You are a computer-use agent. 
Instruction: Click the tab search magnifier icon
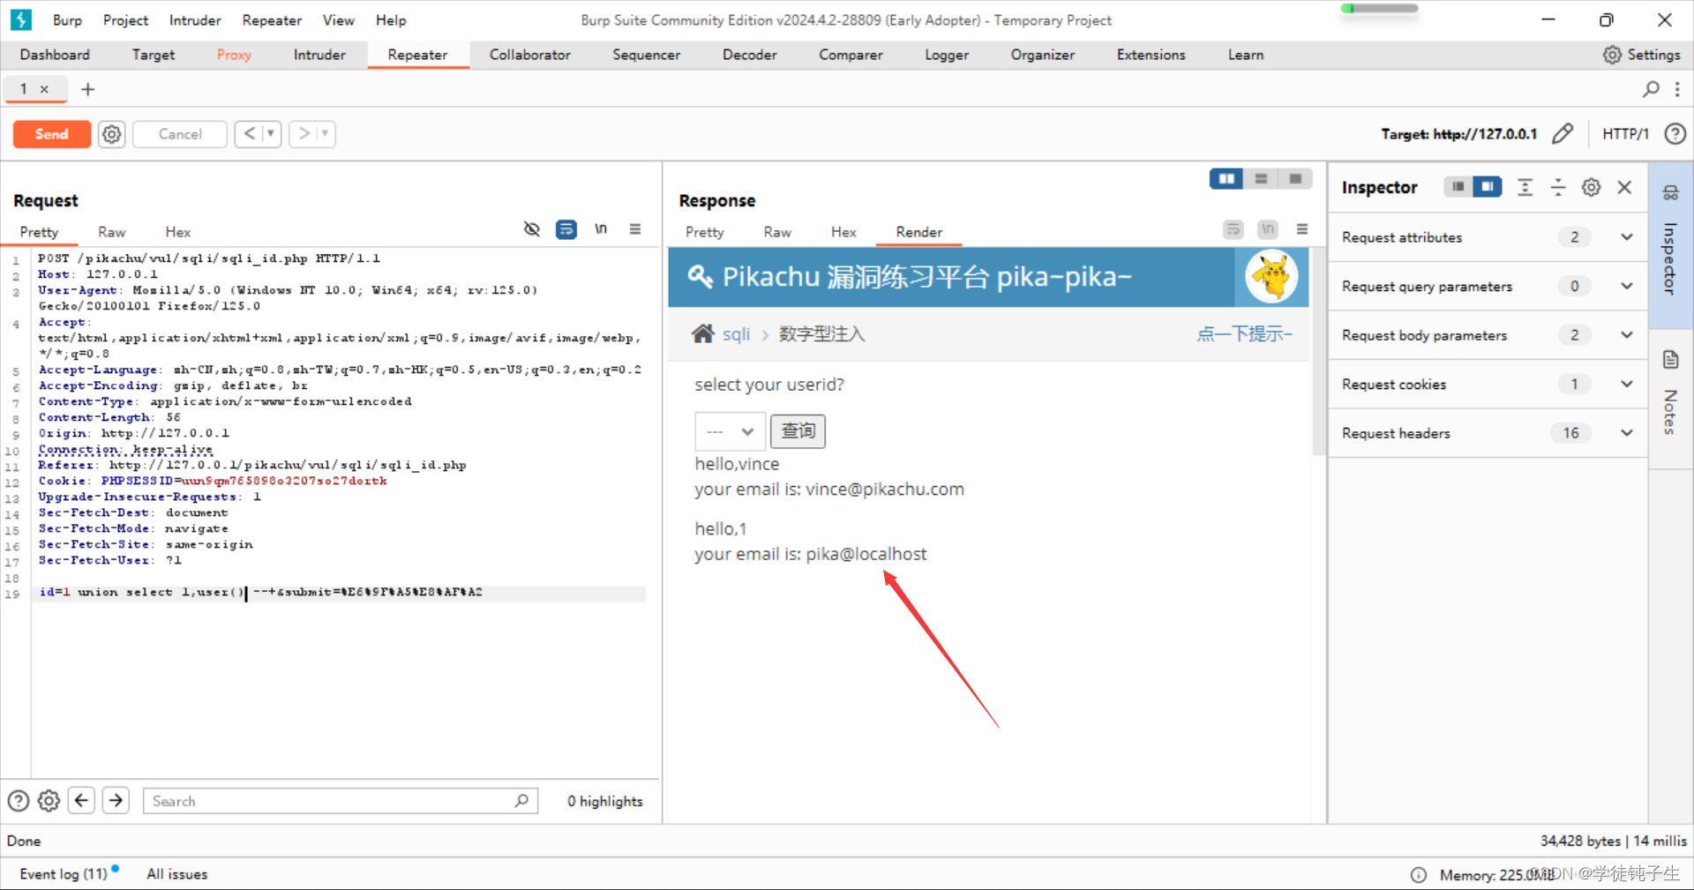[x=1651, y=89]
